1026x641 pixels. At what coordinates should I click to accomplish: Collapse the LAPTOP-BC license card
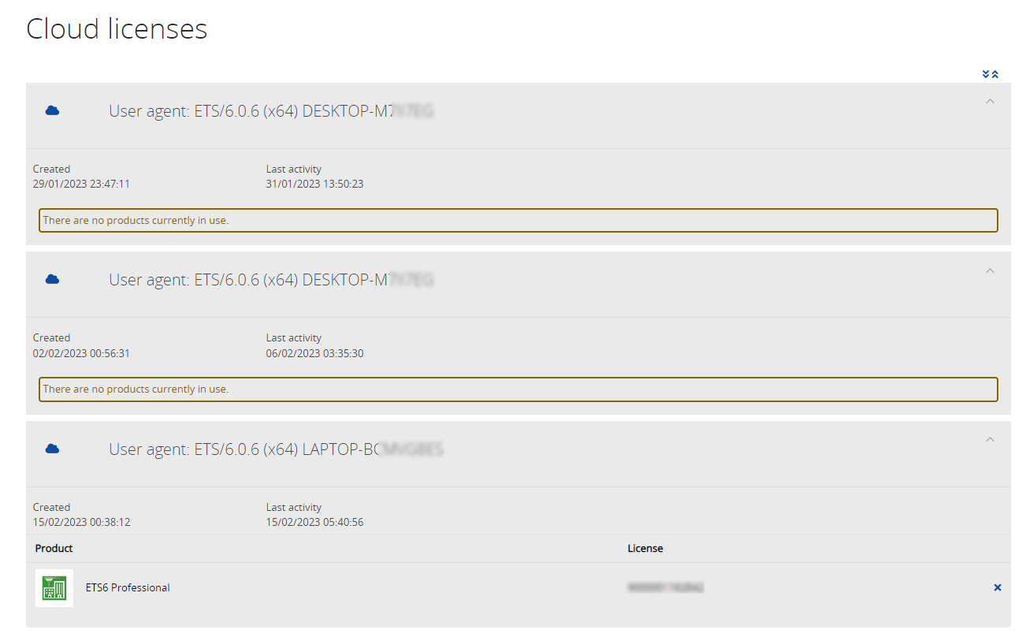990,439
